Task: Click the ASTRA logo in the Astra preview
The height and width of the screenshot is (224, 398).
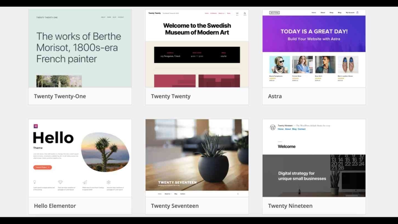Action: pos(274,12)
